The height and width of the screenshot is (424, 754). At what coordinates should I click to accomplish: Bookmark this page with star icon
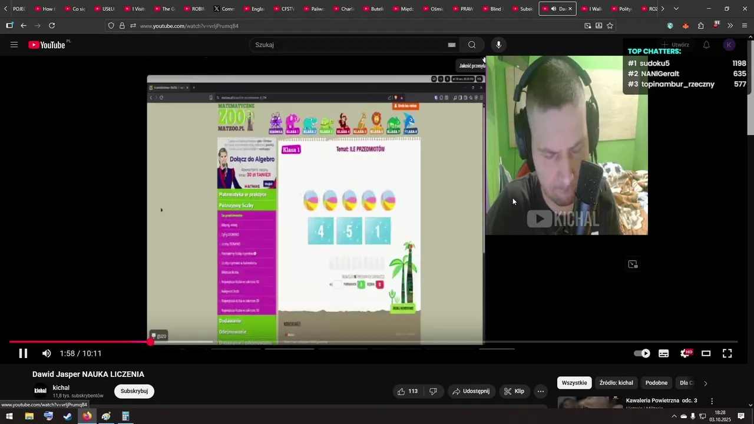click(x=610, y=25)
